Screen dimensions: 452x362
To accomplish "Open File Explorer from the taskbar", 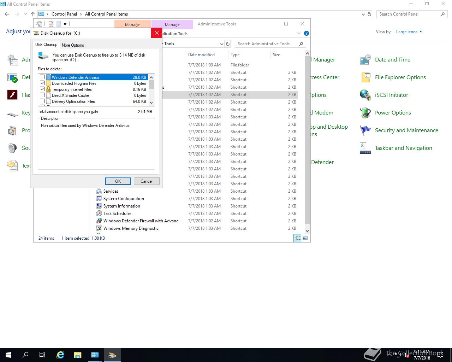I will click(x=77, y=355).
